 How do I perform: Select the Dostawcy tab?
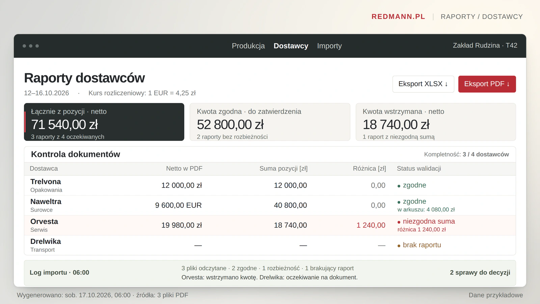(291, 46)
